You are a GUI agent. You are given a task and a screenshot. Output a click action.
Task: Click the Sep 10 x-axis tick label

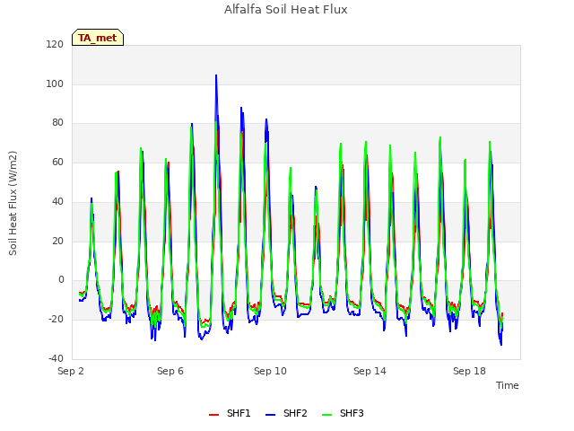point(270,371)
